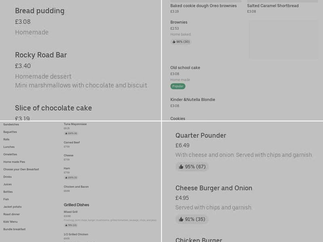Image resolution: width=323 pixels, height=242 pixels.
Task: Click the green Popular tag on Old school cake
Action: click(x=178, y=86)
